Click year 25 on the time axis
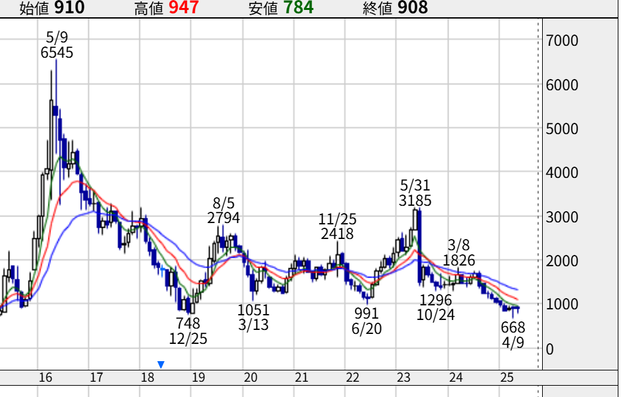 [507, 378]
